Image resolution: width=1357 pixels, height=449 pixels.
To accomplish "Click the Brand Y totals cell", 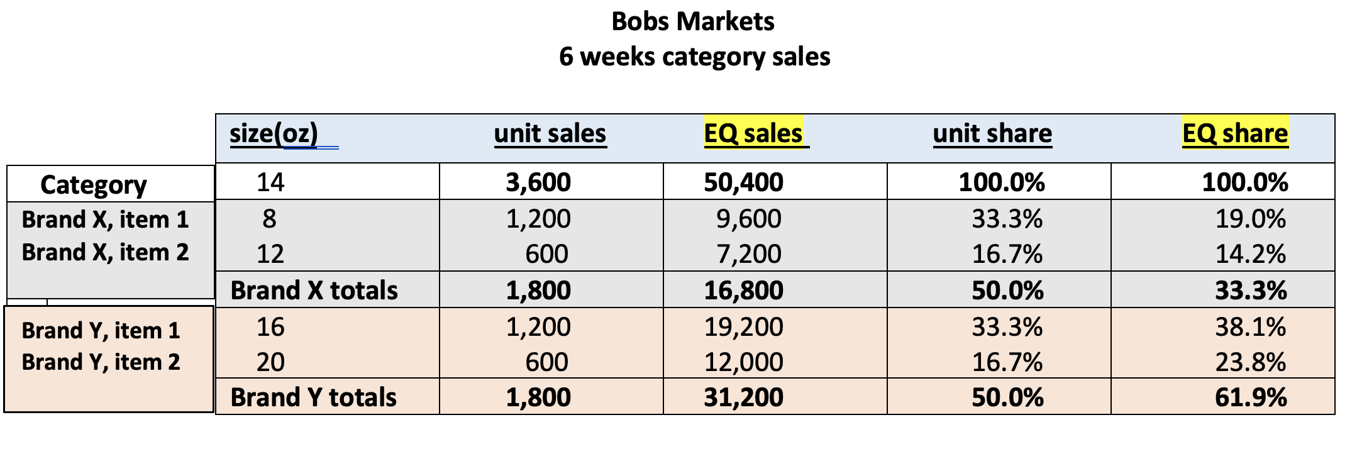I will point(313,397).
